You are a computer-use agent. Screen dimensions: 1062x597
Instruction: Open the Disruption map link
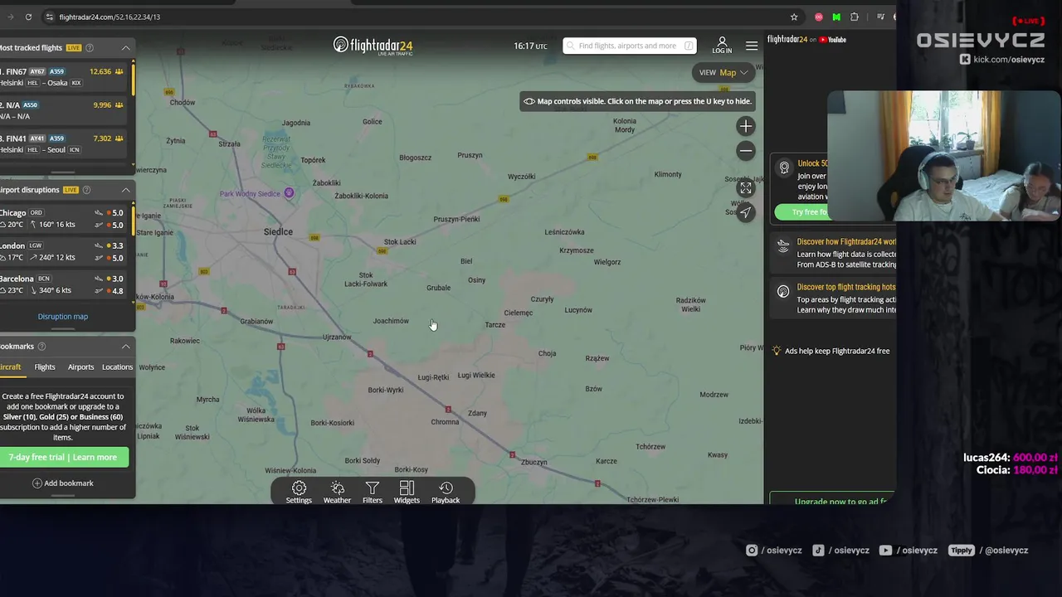point(62,317)
